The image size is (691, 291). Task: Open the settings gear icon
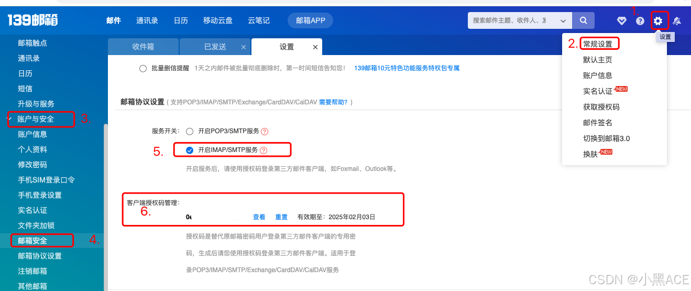coord(658,21)
